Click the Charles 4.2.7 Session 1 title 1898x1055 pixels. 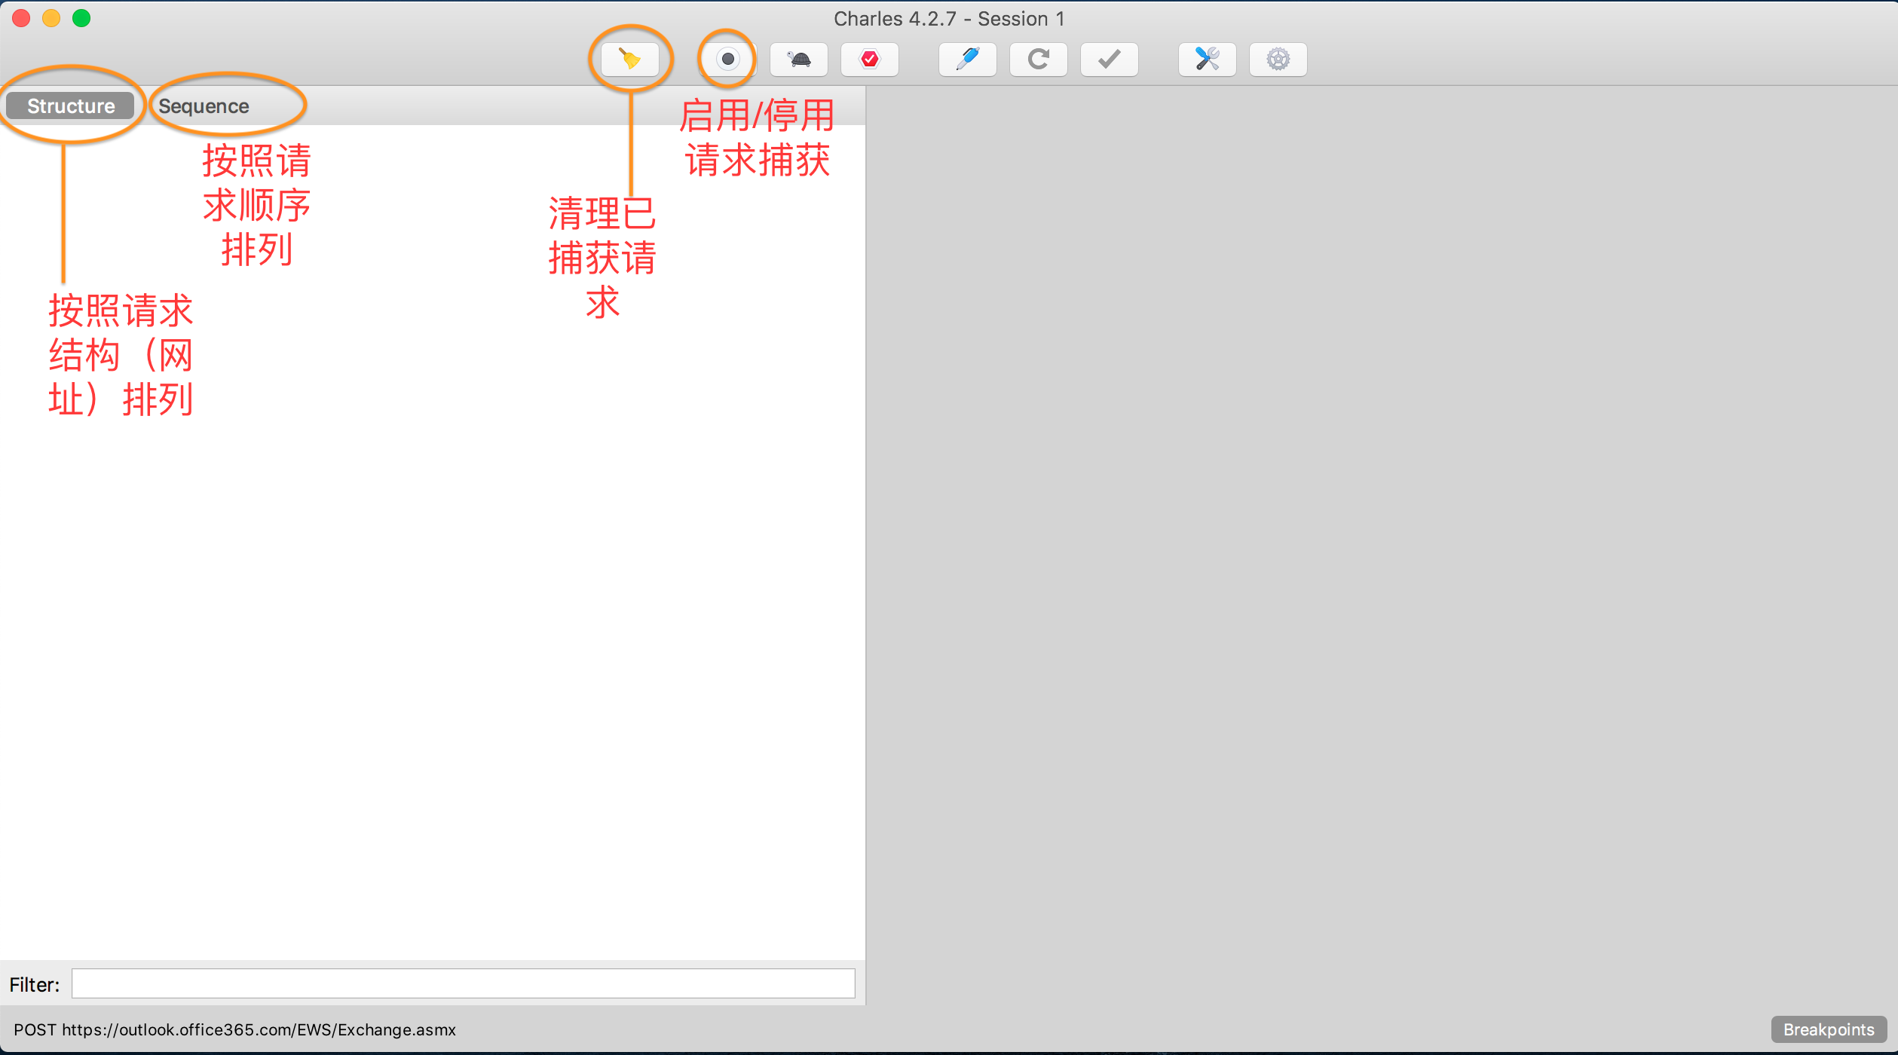(x=948, y=19)
